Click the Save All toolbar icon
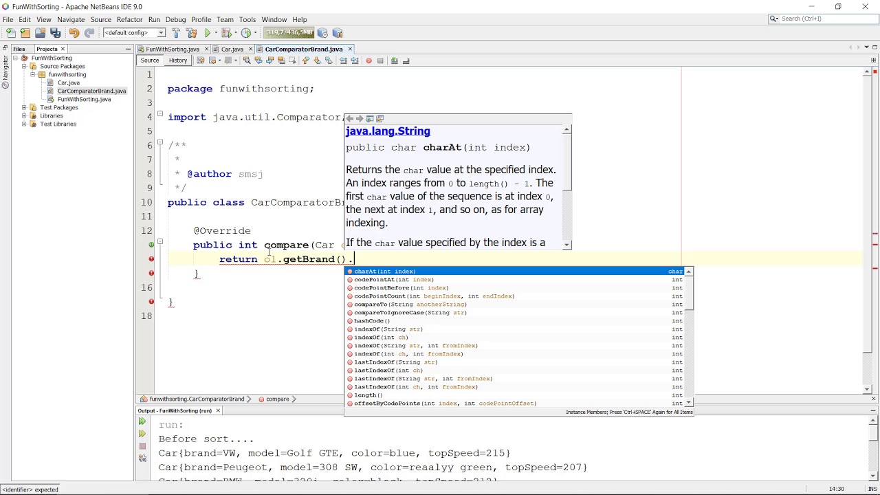The image size is (880, 495). pos(56,33)
